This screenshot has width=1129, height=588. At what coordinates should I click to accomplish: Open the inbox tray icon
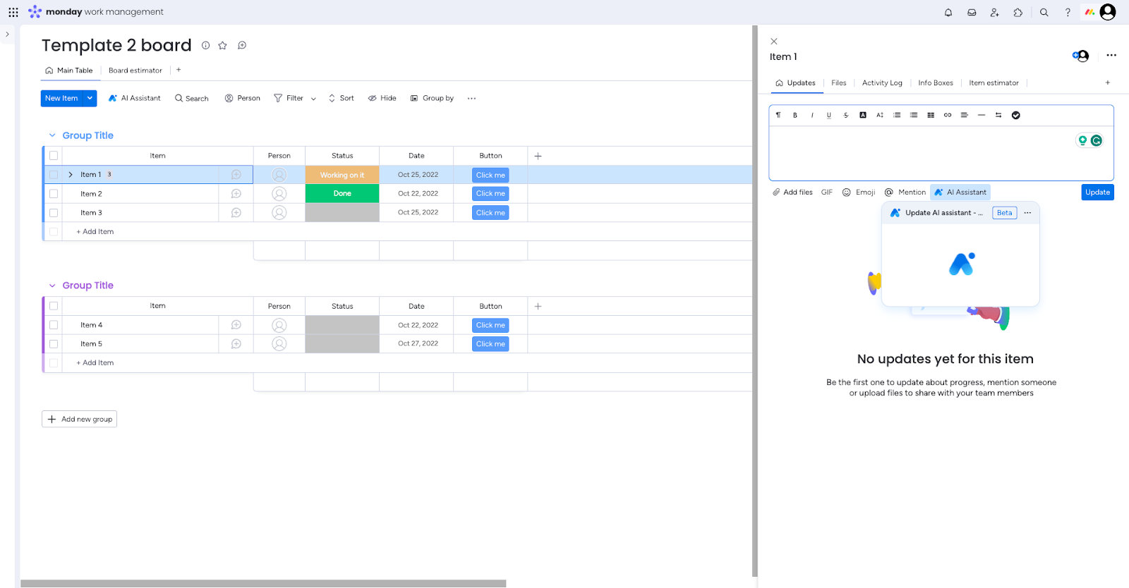pos(972,12)
